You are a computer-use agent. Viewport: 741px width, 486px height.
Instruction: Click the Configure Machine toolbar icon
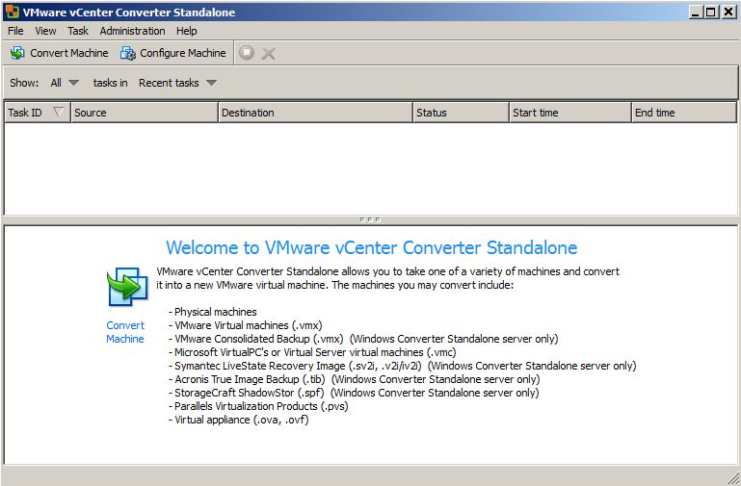[128, 53]
